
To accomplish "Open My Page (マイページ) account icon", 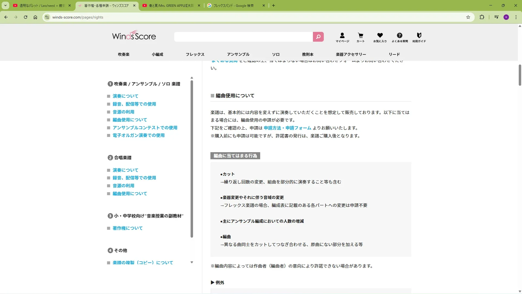I will [342, 37].
